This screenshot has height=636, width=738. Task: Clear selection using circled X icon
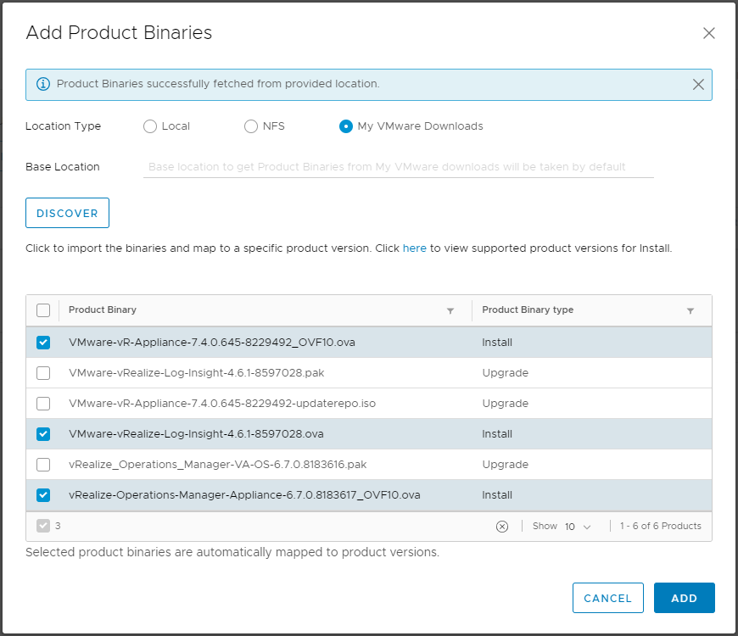click(x=502, y=527)
